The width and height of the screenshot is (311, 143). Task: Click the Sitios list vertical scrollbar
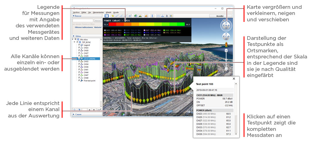click(x=101, y=72)
